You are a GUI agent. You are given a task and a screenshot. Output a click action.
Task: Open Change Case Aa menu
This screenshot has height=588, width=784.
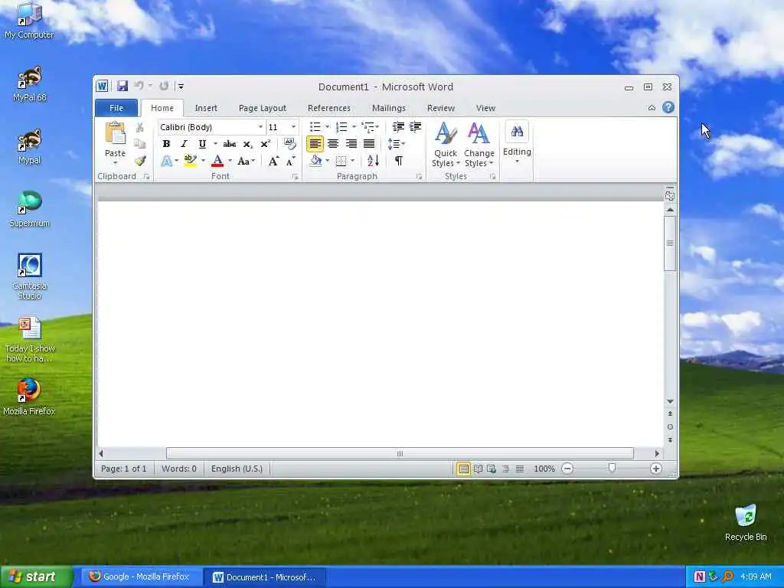click(246, 161)
